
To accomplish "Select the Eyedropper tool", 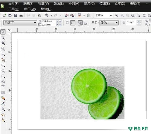I will pyautogui.click(x=3, y=103).
